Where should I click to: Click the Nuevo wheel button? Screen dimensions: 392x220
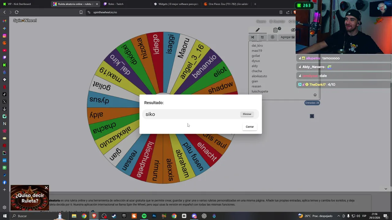click(261, 21)
